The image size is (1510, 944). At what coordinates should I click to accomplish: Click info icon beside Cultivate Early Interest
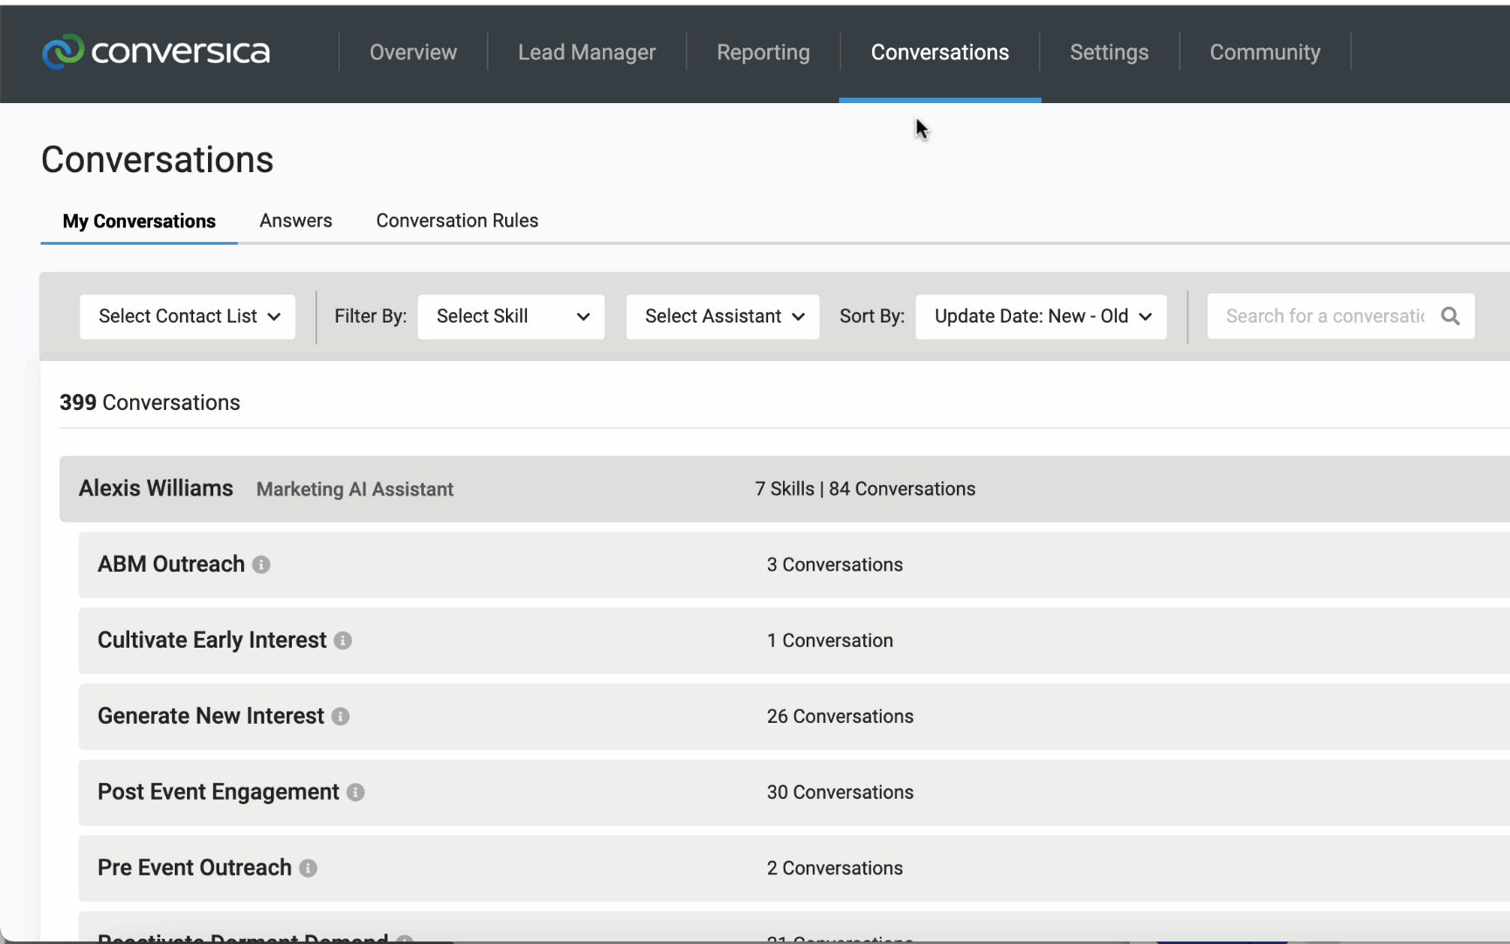343,641
